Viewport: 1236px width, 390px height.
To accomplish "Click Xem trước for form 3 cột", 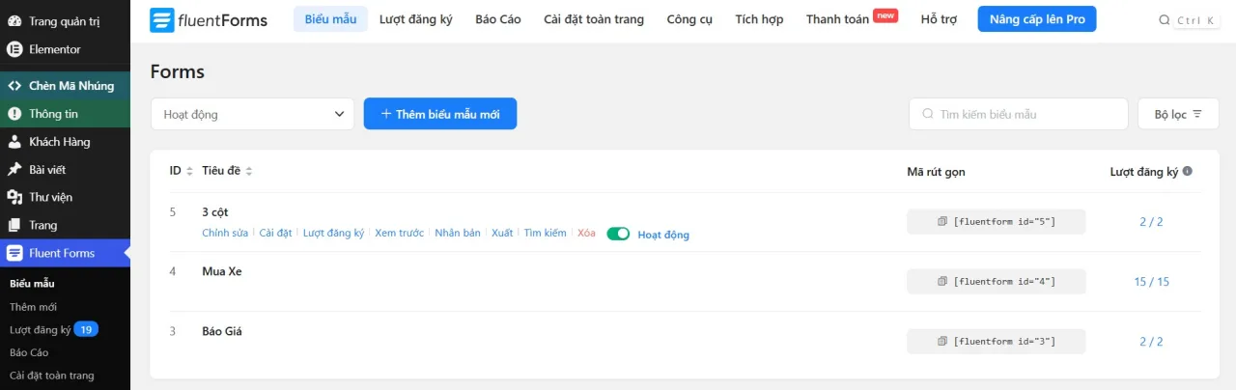I will pos(400,234).
